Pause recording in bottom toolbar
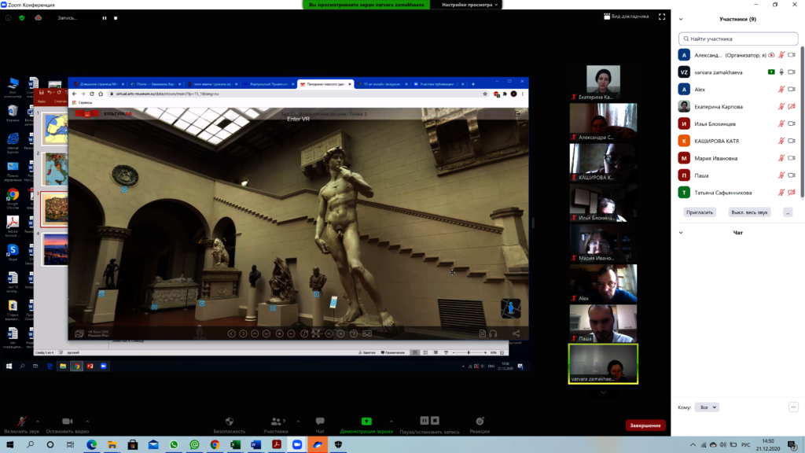 [x=424, y=421]
